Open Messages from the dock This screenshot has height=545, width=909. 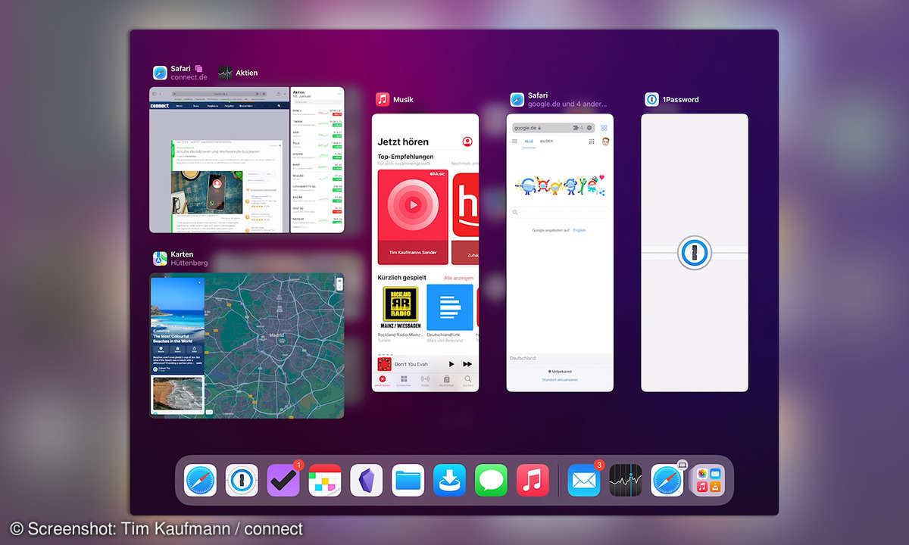[x=492, y=481]
